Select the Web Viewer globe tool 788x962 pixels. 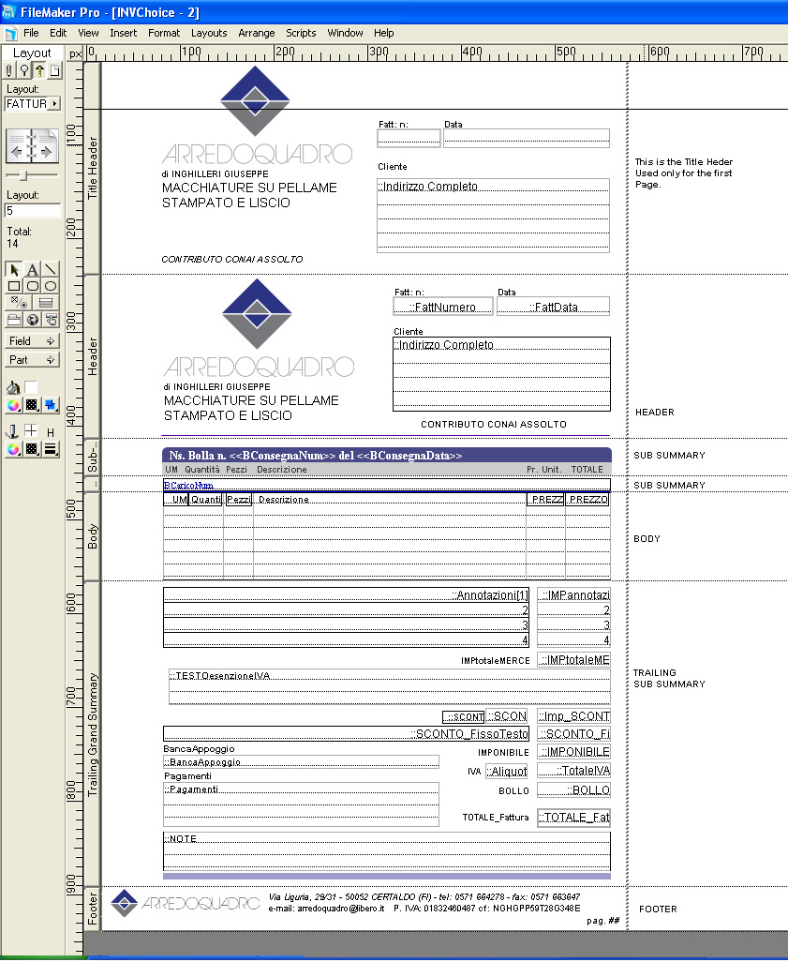point(33,319)
